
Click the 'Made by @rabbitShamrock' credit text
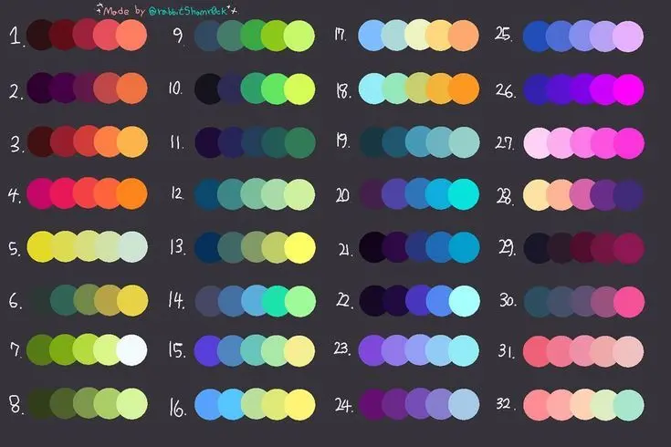click(168, 10)
